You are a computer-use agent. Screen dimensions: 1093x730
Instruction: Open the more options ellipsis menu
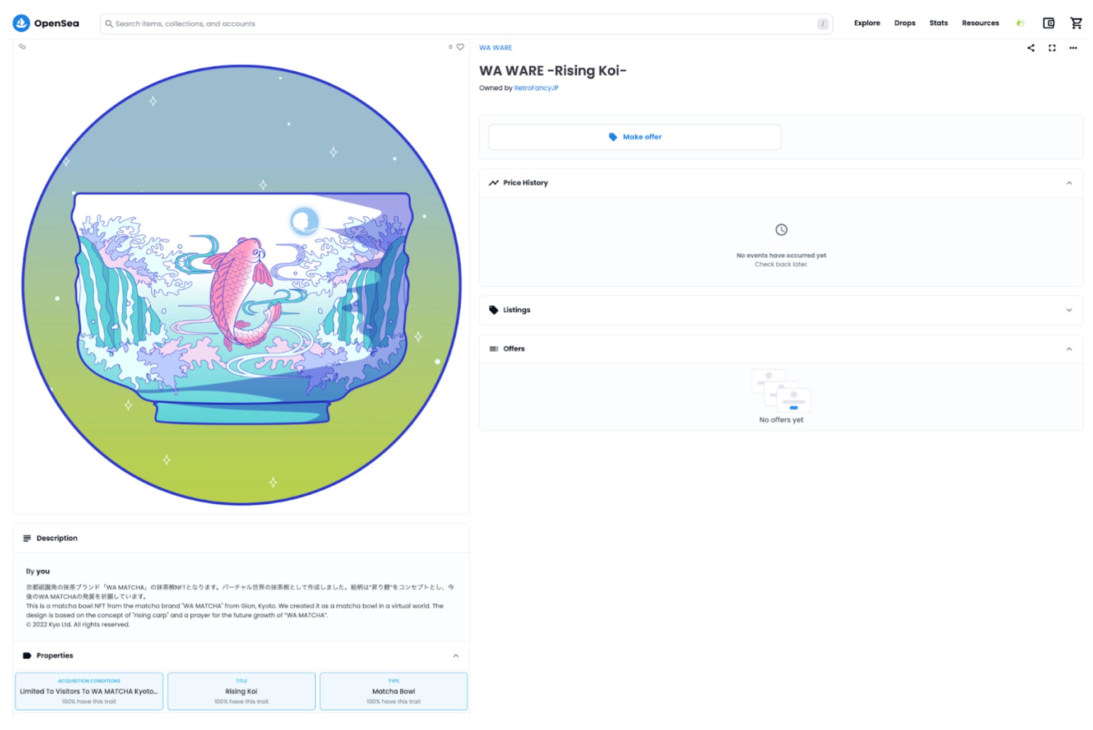point(1073,48)
